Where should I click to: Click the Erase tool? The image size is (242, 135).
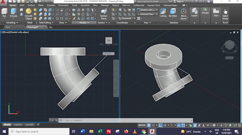pyautogui.click(x=74, y=18)
